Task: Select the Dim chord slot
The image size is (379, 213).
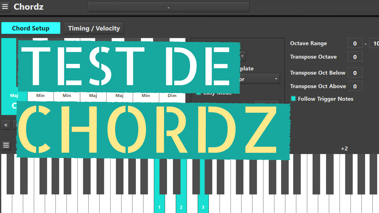Action: 172,96
